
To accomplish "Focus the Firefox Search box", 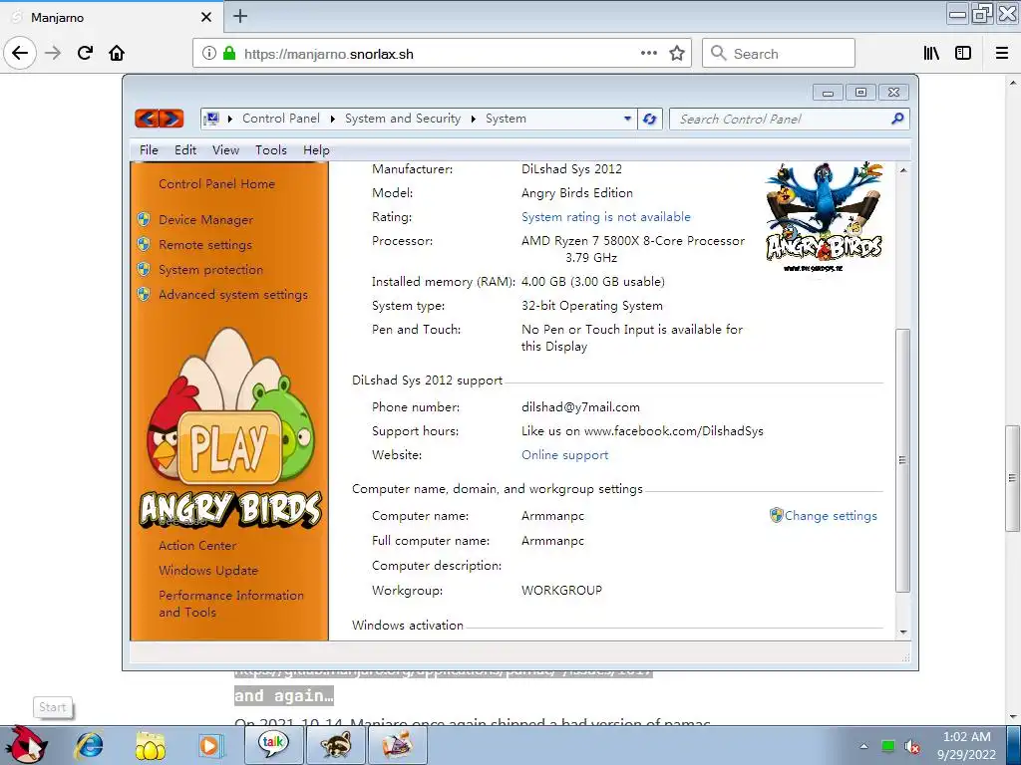I will (778, 53).
